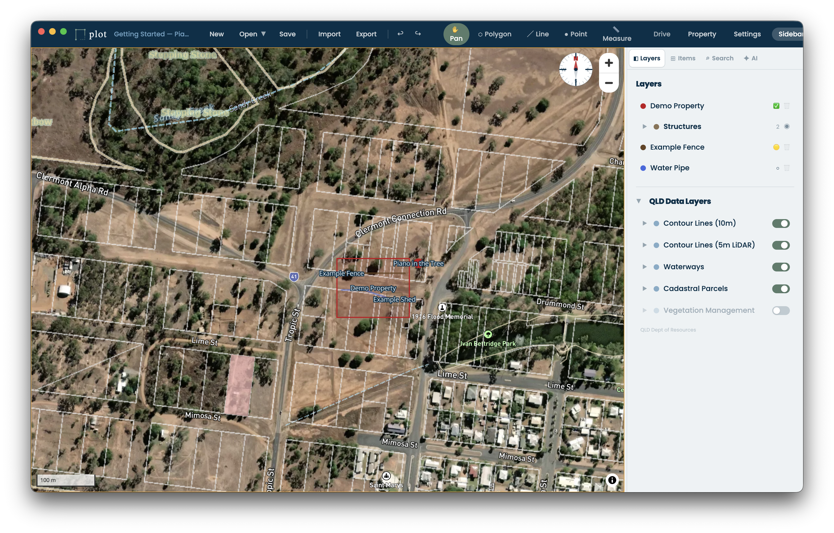This screenshot has width=834, height=533.
Task: Click the Save button
Action: point(287,34)
